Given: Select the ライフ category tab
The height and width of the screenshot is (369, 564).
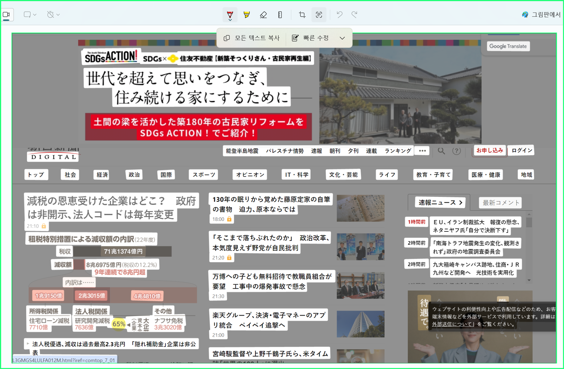Looking at the screenshot, I should (x=387, y=175).
